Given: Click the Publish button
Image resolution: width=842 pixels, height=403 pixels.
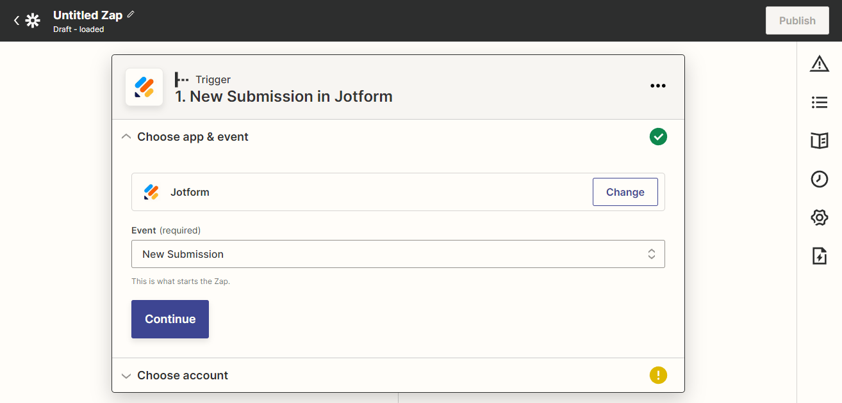Looking at the screenshot, I should pyautogui.click(x=797, y=20).
